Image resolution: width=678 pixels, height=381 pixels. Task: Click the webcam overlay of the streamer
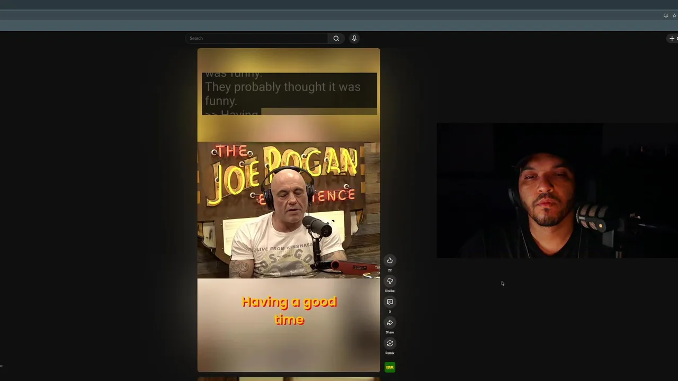pos(557,190)
